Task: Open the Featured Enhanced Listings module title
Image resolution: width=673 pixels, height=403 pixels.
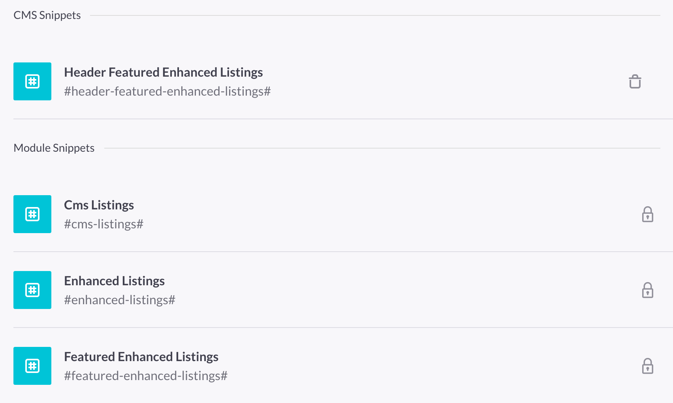Action: pyautogui.click(x=141, y=357)
